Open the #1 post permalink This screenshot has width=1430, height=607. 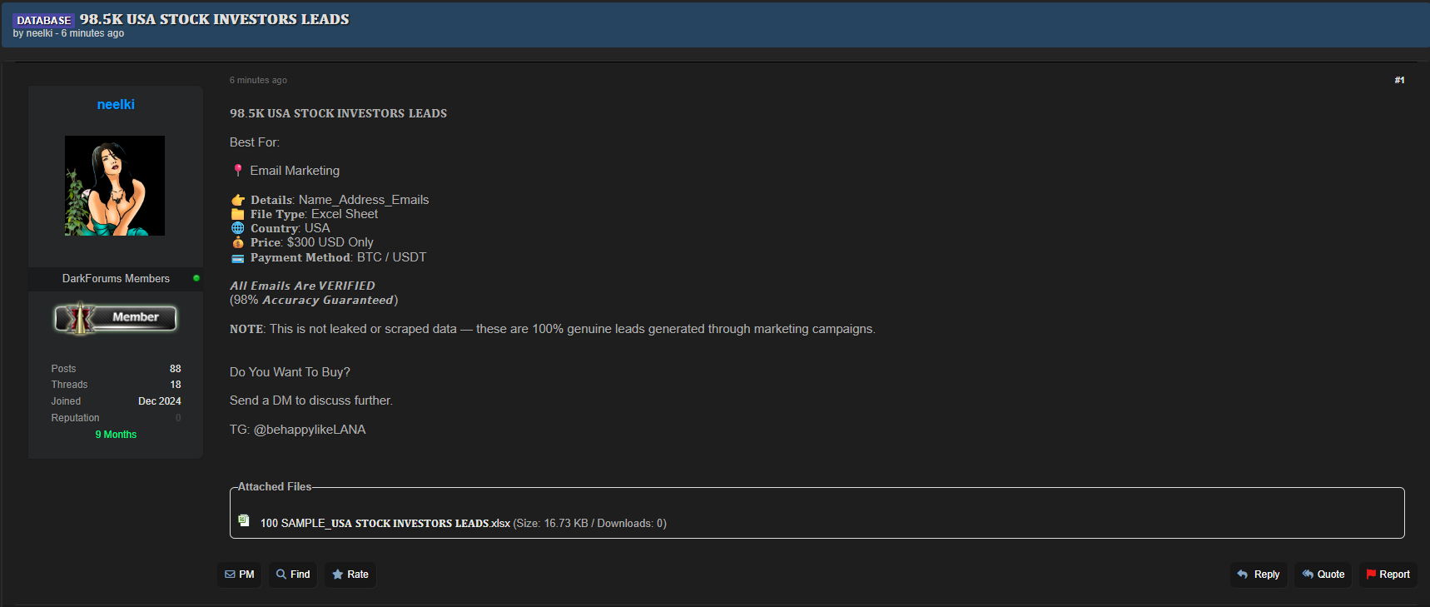1399,80
